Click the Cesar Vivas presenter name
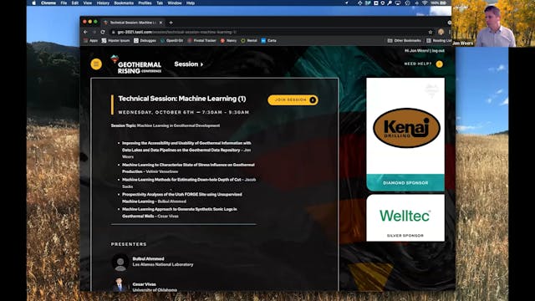This screenshot has height=301, width=535. (144, 284)
